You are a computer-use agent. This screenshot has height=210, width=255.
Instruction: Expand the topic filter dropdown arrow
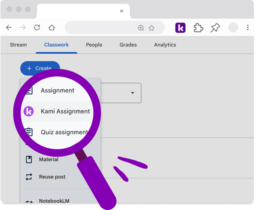pyautogui.click(x=132, y=93)
